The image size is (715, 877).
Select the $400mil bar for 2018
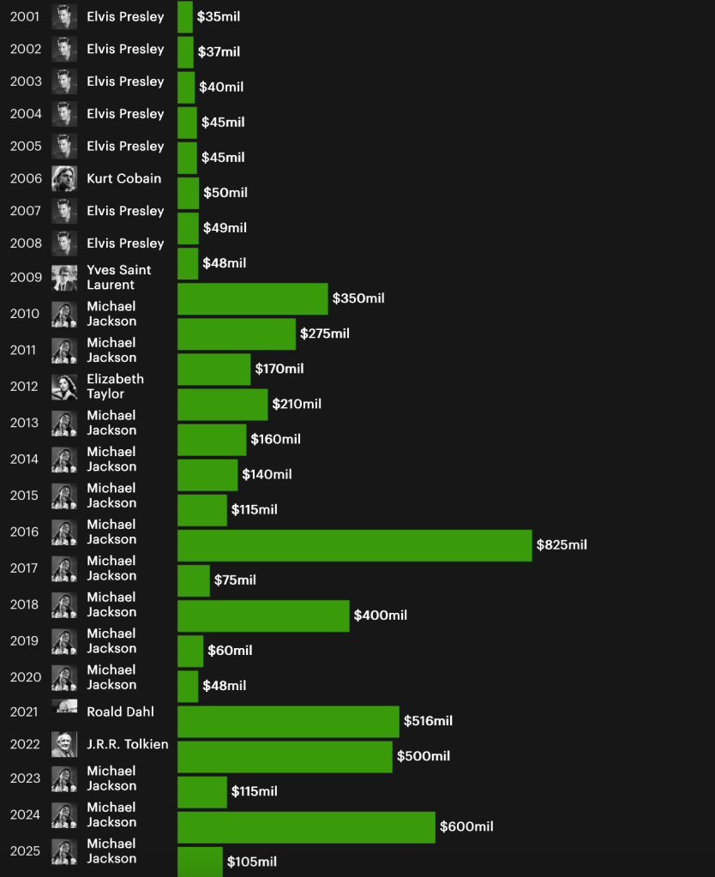coord(263,616)
